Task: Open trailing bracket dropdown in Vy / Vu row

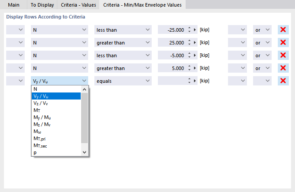Action: coord(237,81)
